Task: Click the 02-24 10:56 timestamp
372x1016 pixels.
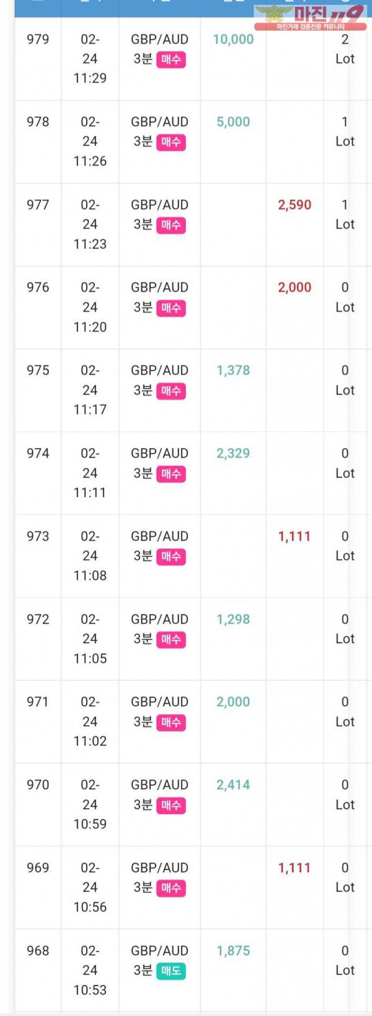Action: (90, 887)
